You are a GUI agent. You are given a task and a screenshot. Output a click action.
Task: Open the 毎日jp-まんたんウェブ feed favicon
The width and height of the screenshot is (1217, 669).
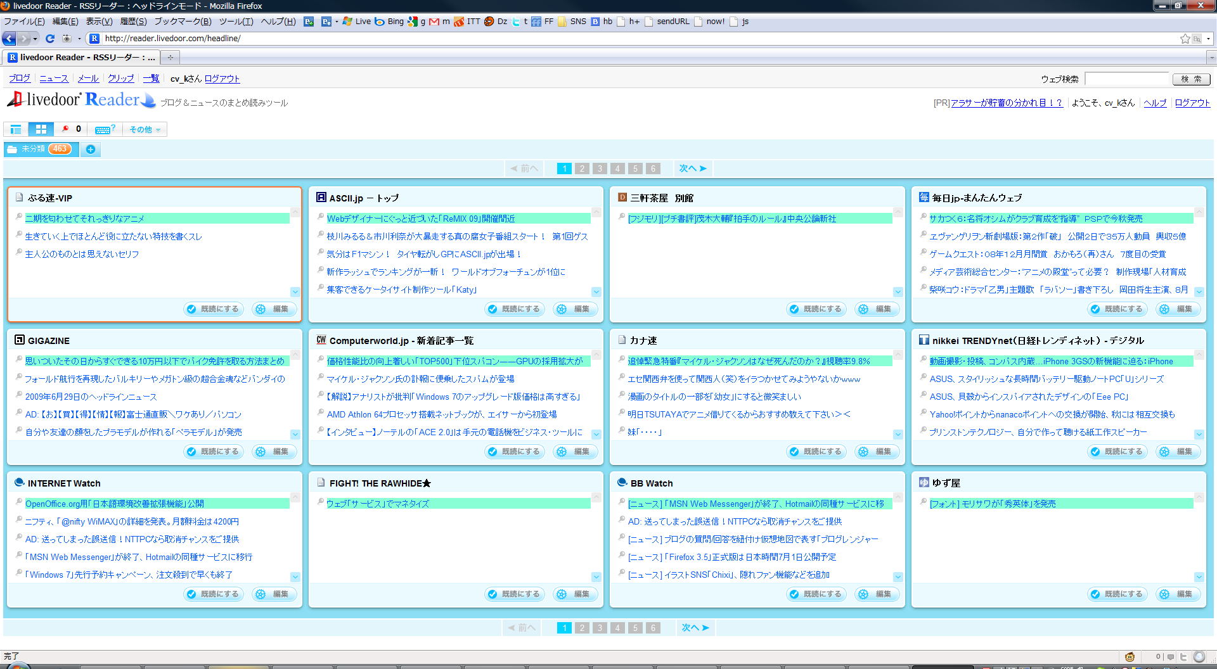pyautogui.click(x=924, y=198)
